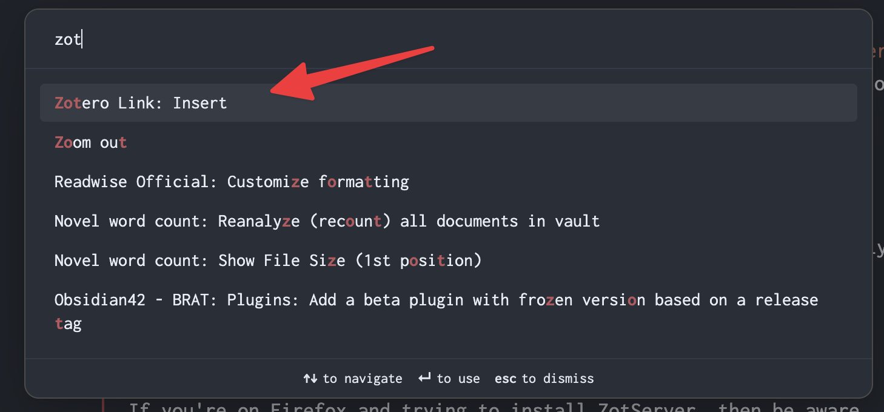Select Novel word count: Reanalyze all documents
Viewport: 884px width, 412px height.
coord(327,221)
